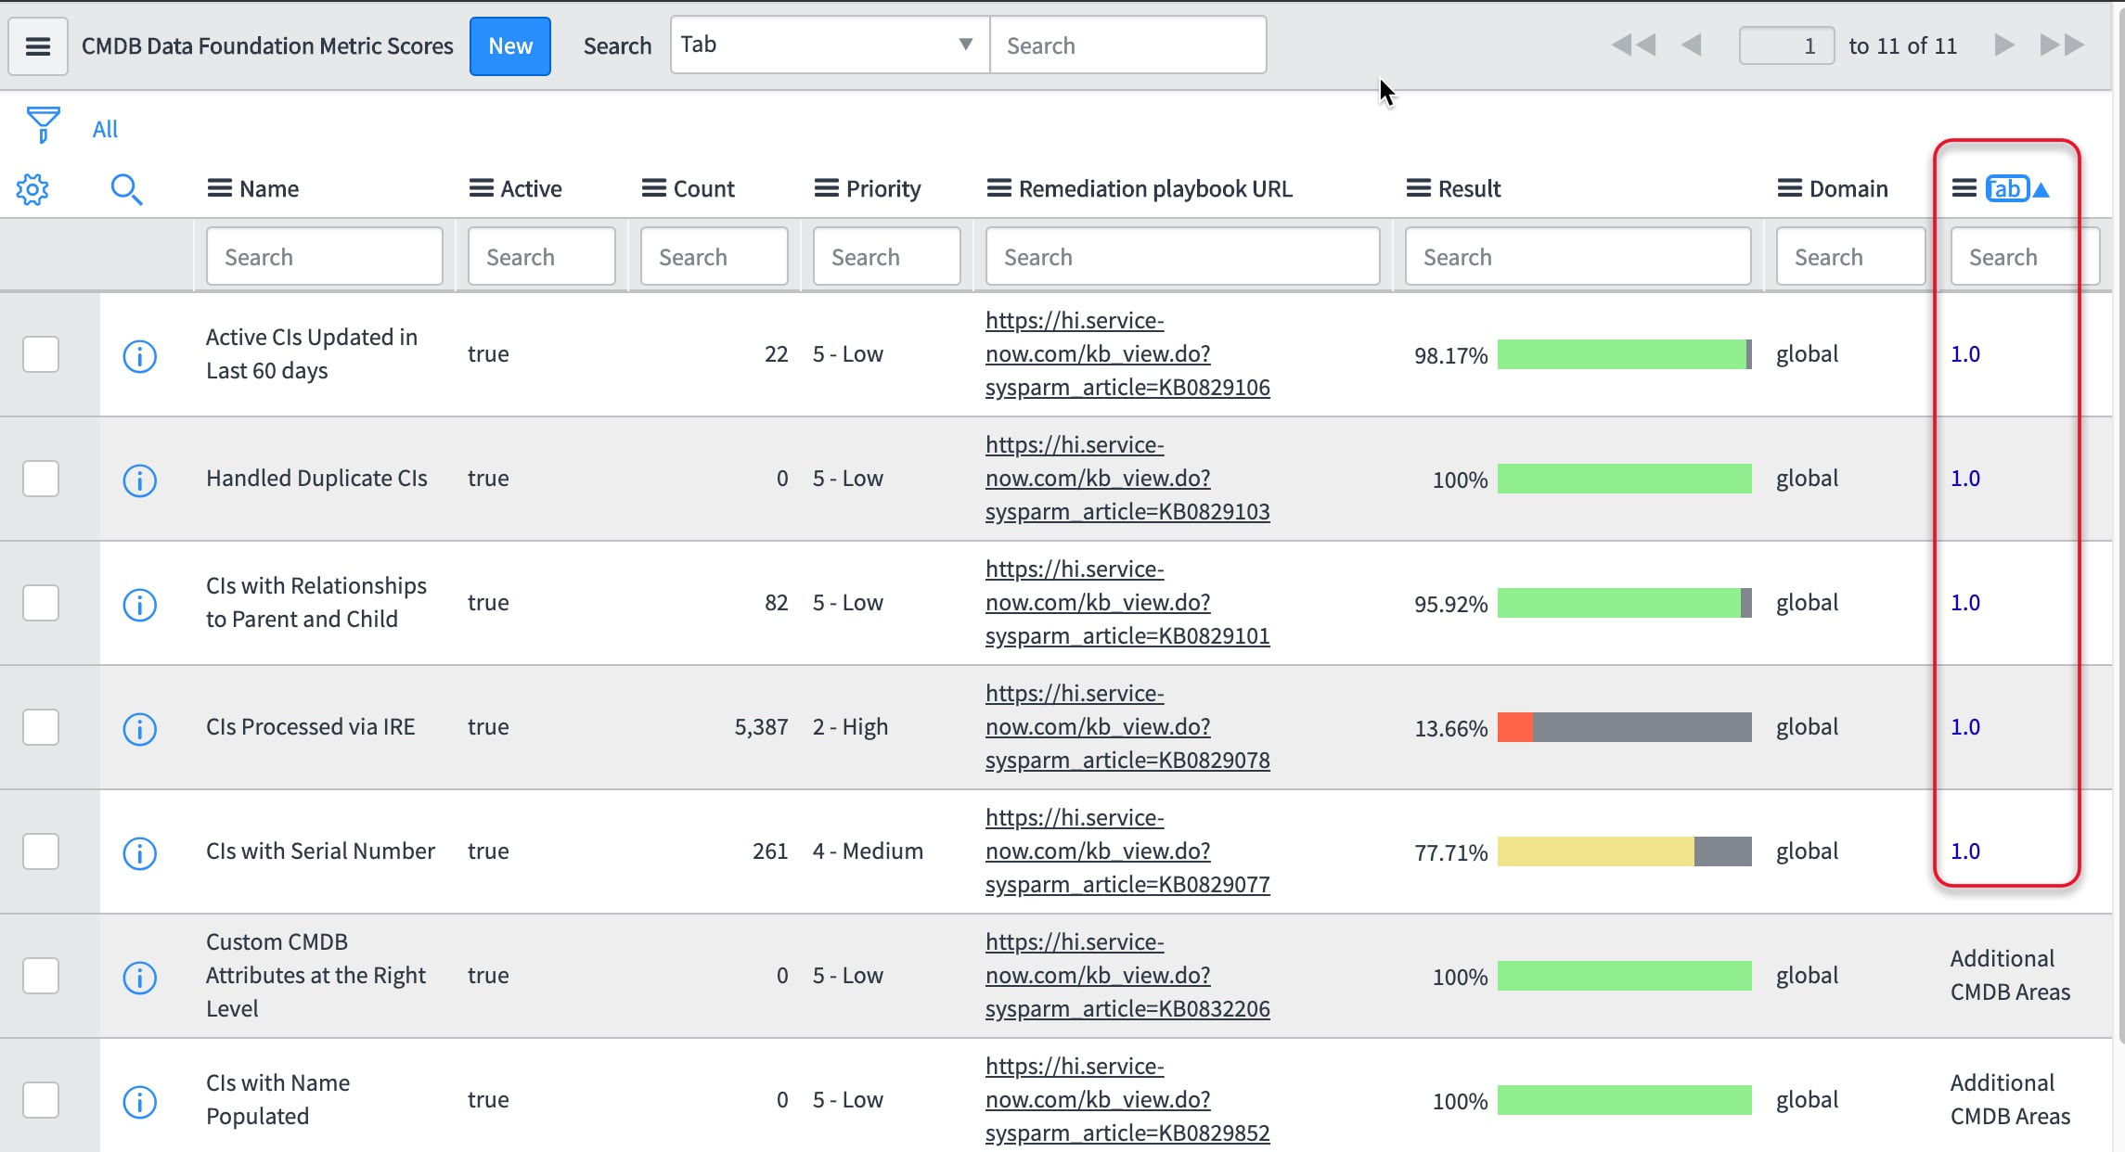The width and height of the screenshot is (2125, 1152).
Task: Click the filter funnel icon
Action: (43, 124)
